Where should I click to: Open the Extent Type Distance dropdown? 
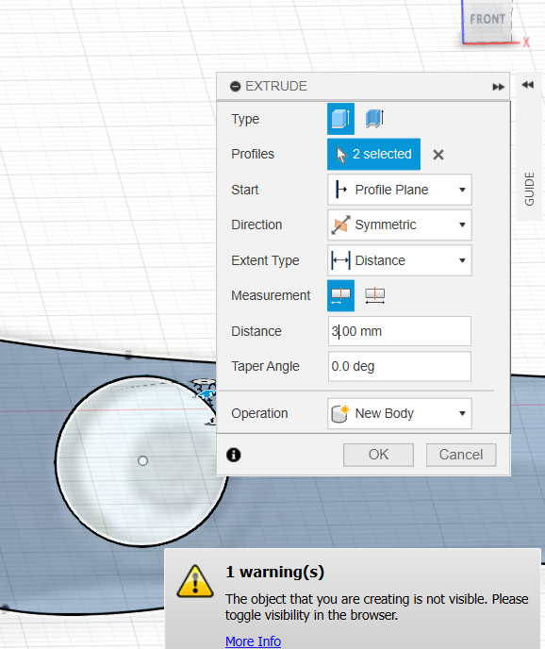click(400, 260)
